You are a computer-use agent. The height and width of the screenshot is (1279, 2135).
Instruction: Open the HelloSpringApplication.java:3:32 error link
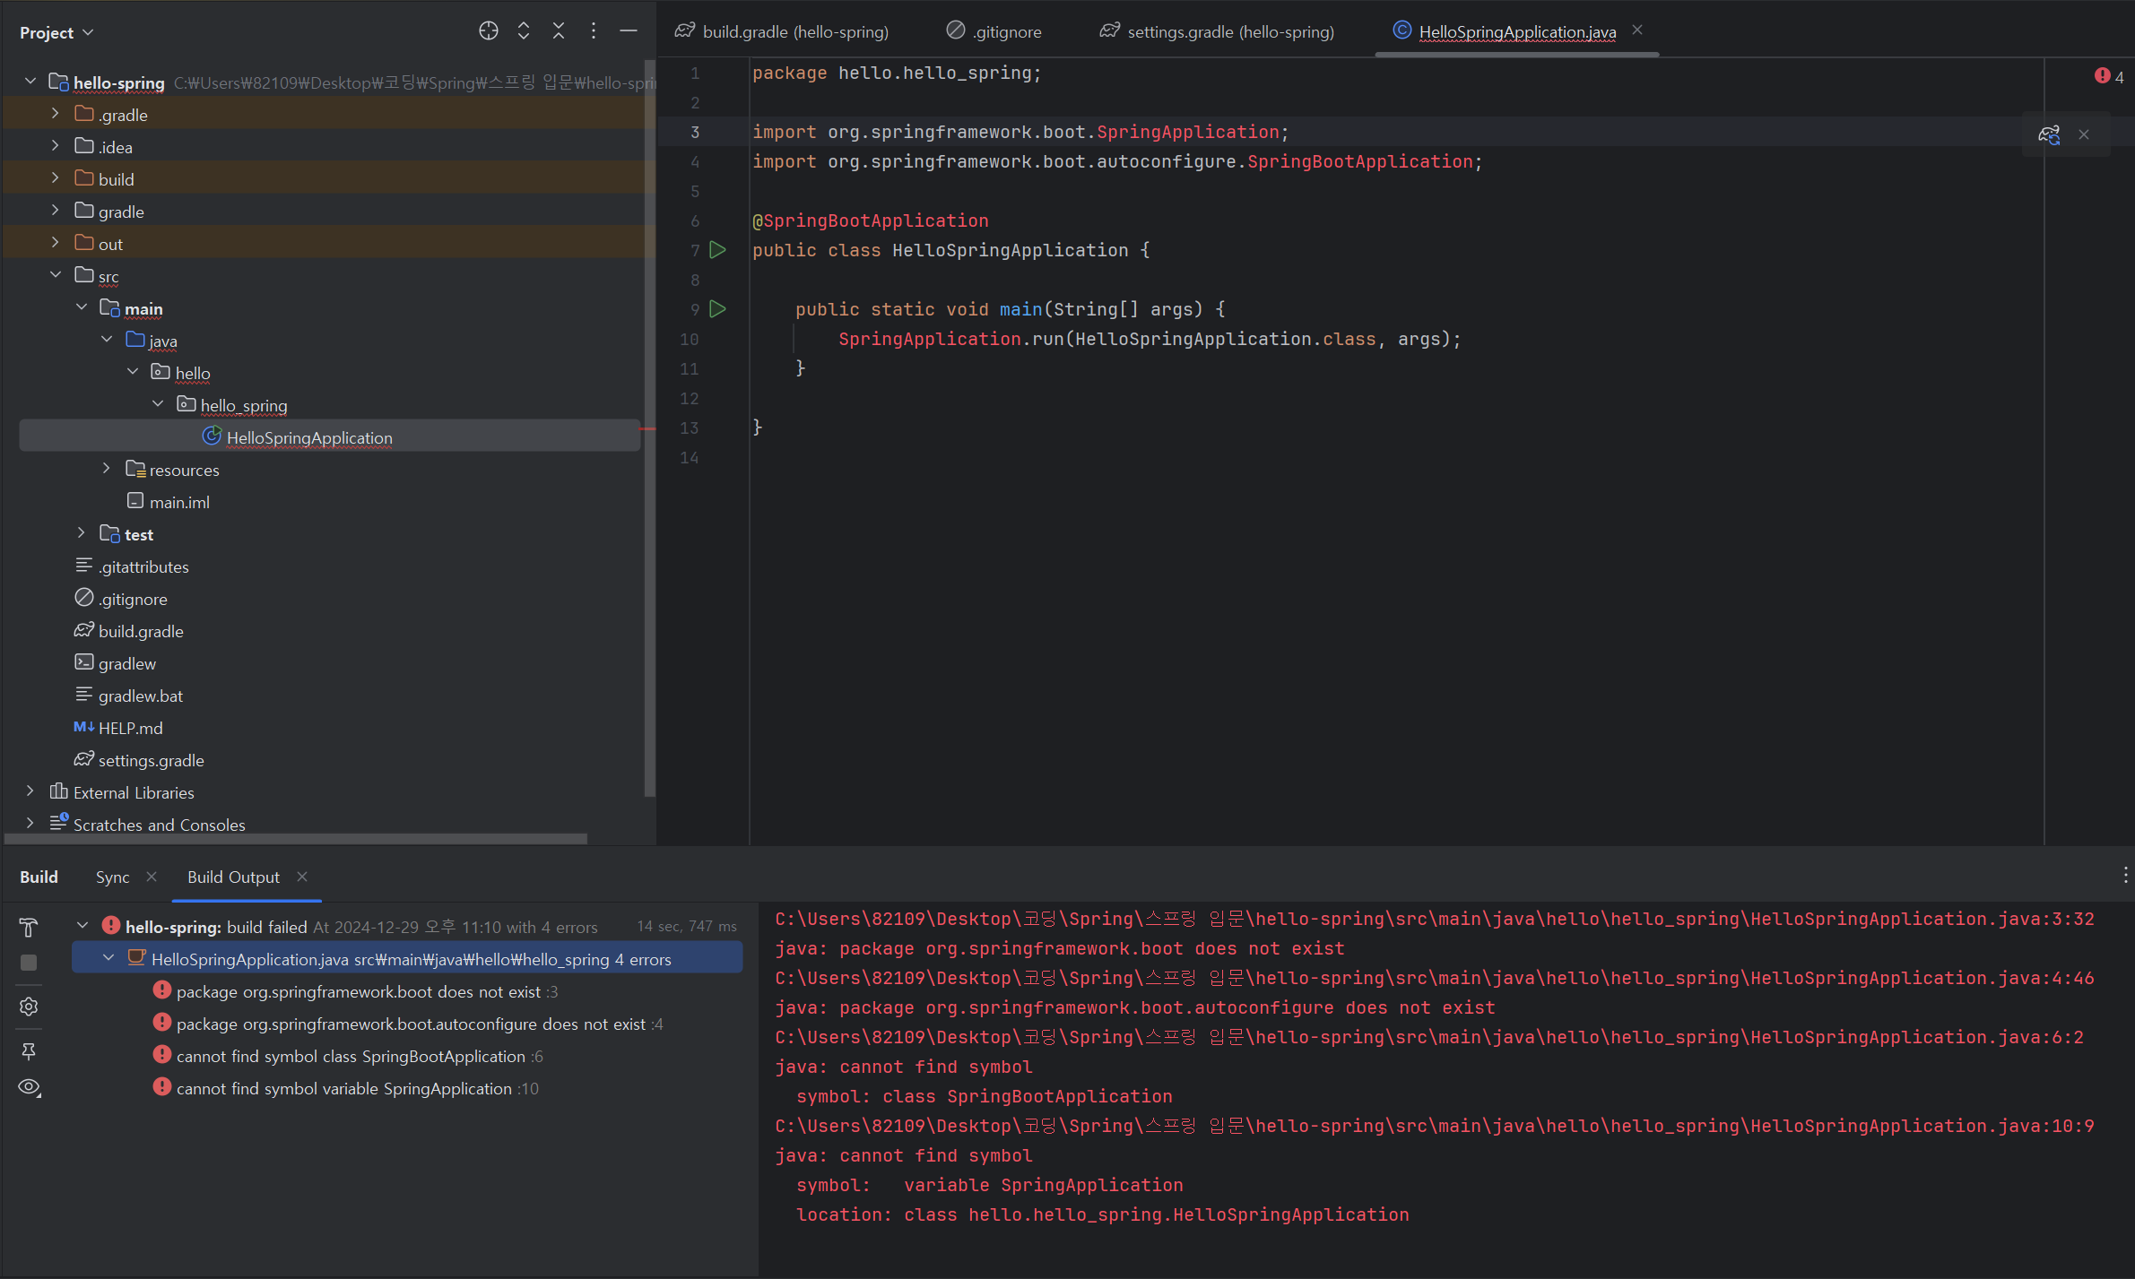tap(1435, 919)
